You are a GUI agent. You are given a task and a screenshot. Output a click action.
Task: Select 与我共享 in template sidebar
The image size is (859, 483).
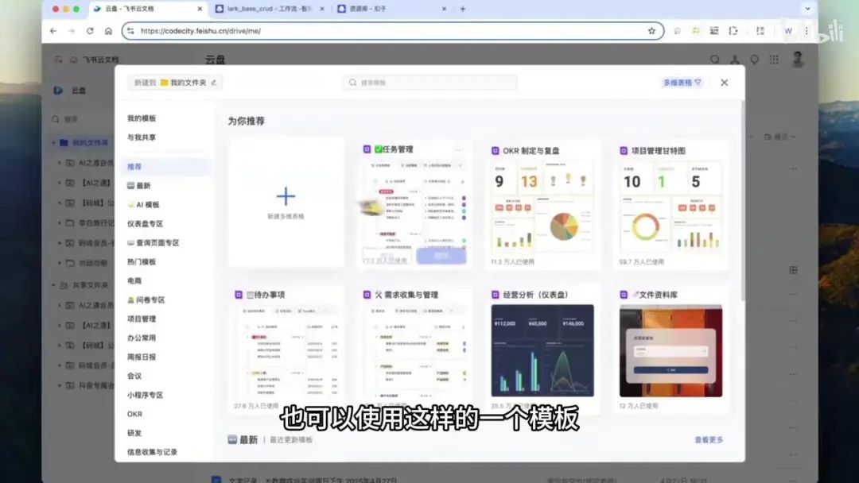tap(142, 137)
